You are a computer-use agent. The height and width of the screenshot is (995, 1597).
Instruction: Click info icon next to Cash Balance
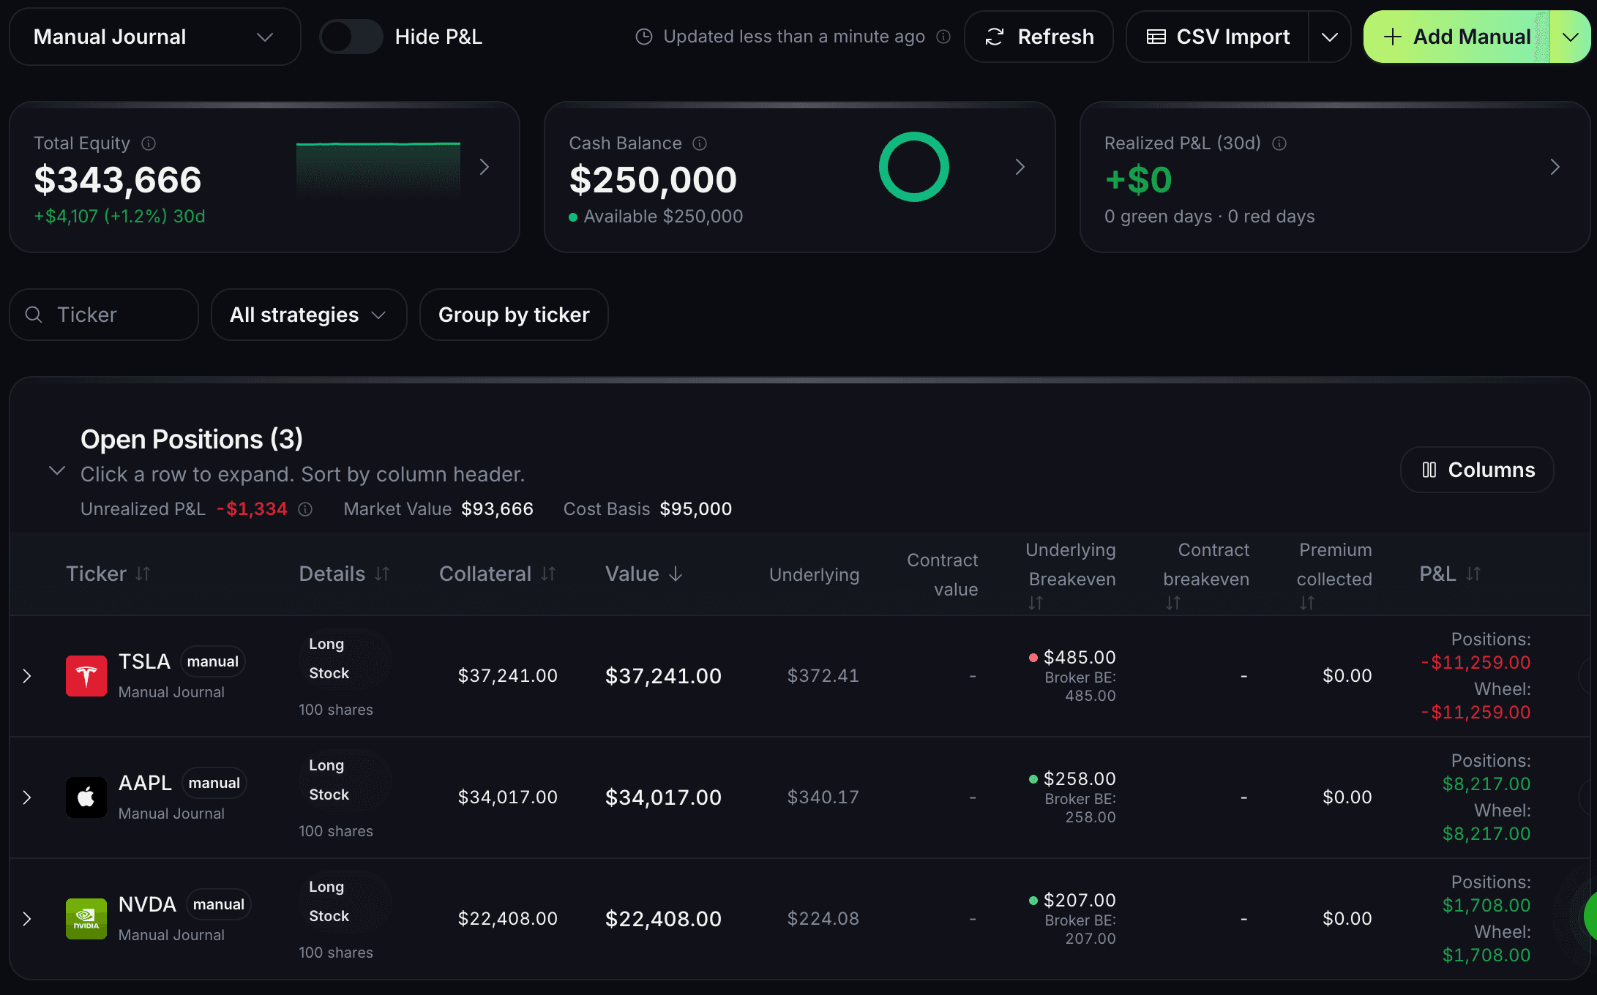[700, 143]
